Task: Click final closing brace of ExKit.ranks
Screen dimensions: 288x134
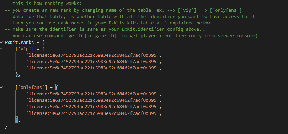Action: [6, 126]
